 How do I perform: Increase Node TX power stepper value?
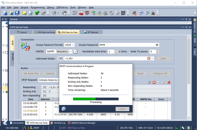158,51
